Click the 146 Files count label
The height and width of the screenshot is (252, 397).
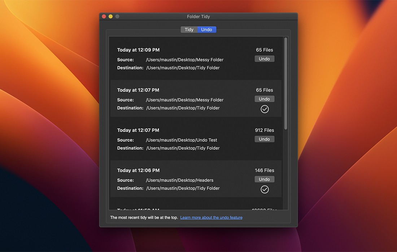coord(264,170)
